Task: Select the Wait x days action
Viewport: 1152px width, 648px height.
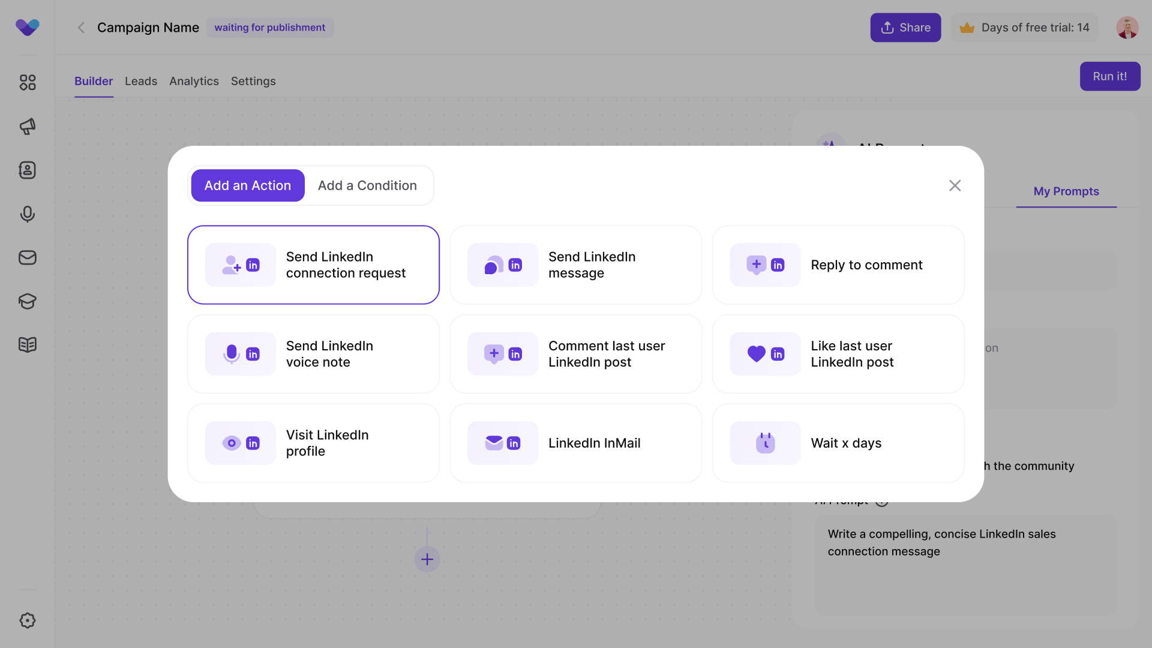Action: [838, 443]
